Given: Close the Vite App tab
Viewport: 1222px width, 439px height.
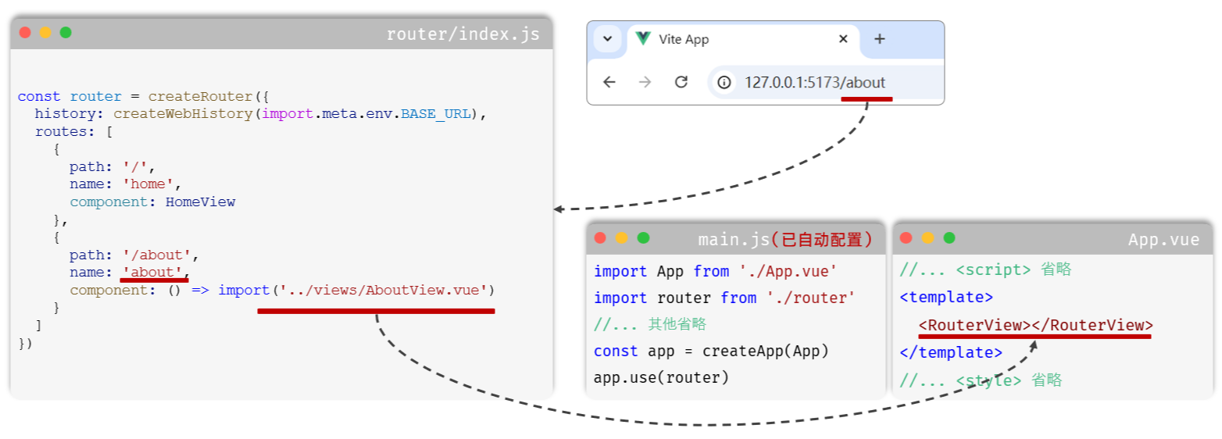Looking at the screenshot, I should pos(843,39).
